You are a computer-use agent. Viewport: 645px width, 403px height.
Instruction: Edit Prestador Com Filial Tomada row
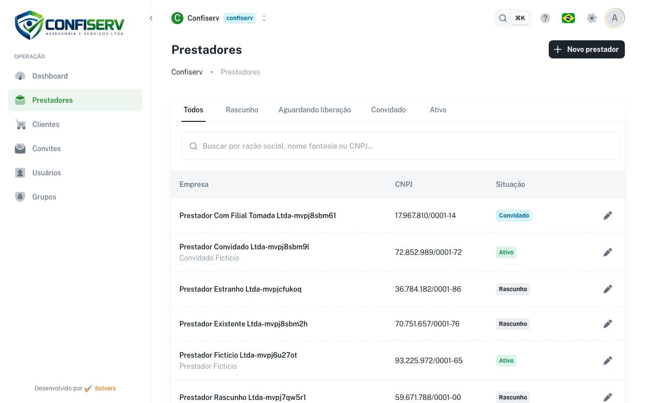click(x=608, y=216)
